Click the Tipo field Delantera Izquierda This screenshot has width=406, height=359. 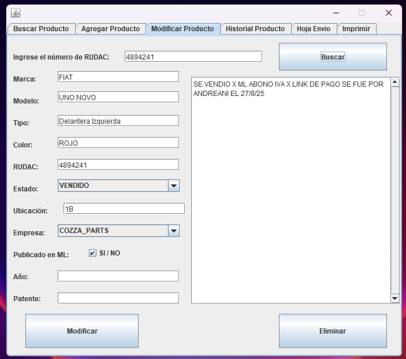pos(118,121)
